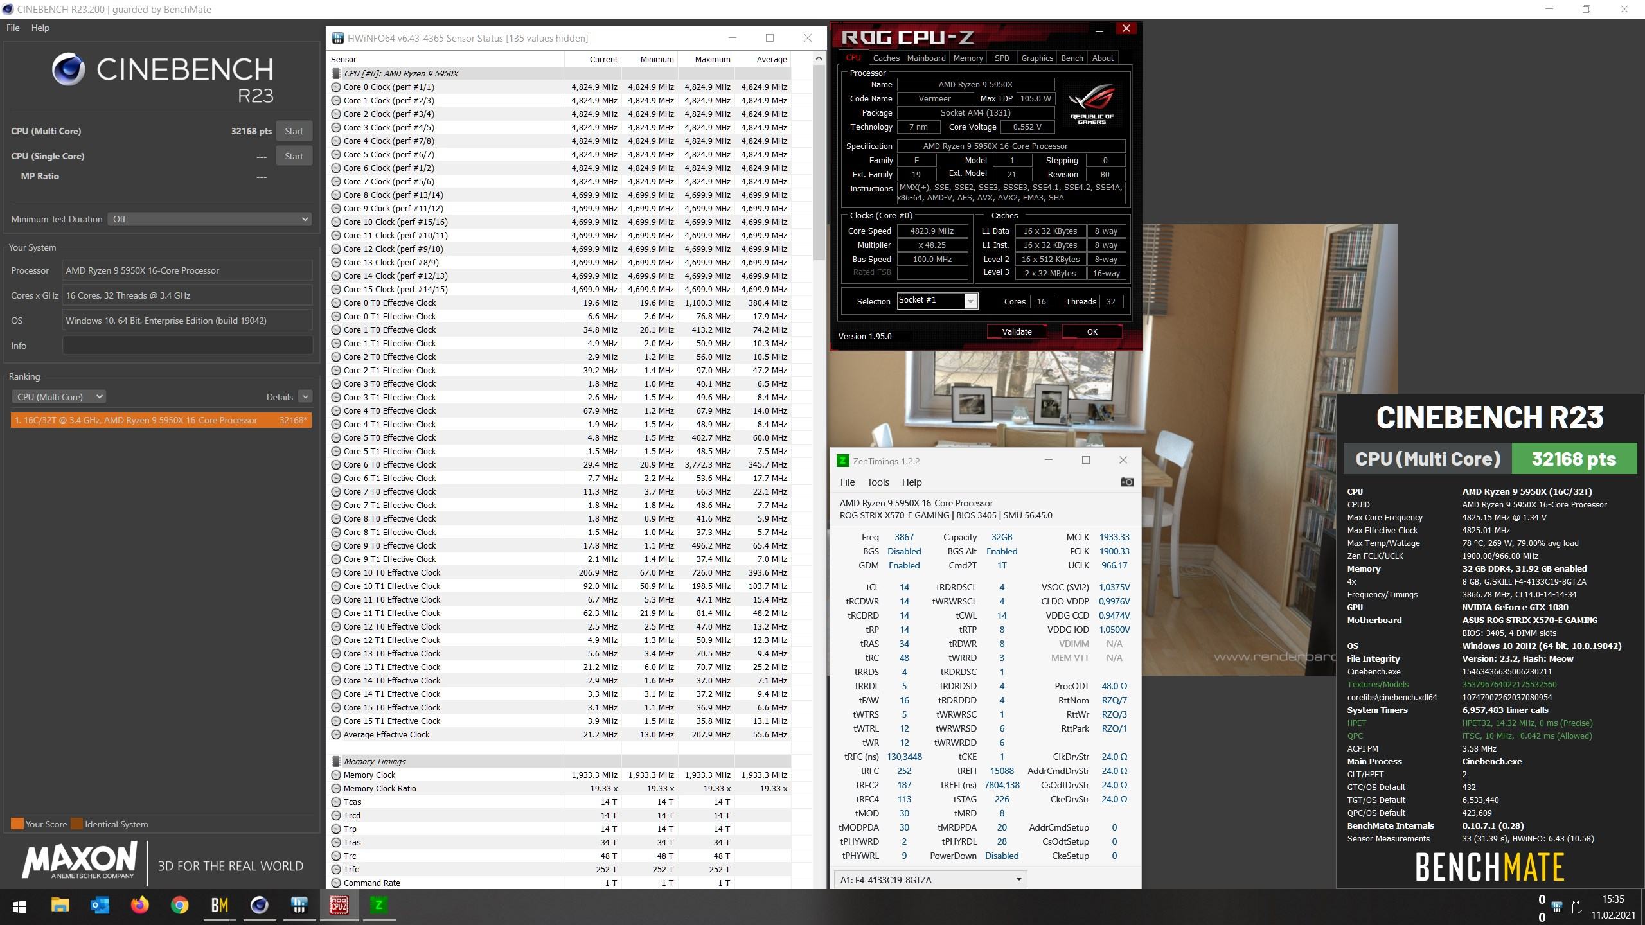
Task: Click HWiNFO64 window title icon
Action: [x=337, y=38]
